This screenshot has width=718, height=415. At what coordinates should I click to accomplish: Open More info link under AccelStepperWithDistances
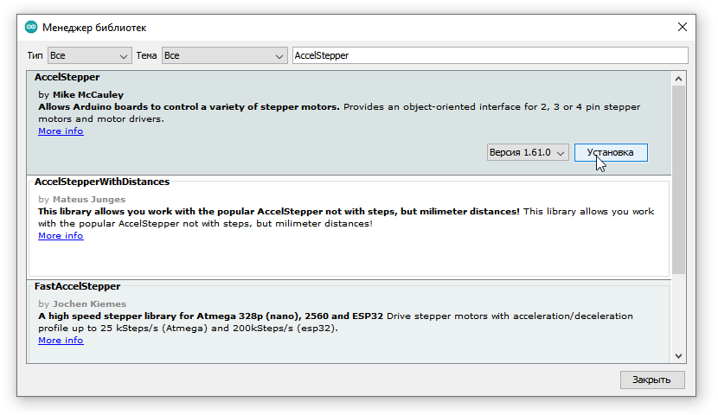[x=61, y=236]
